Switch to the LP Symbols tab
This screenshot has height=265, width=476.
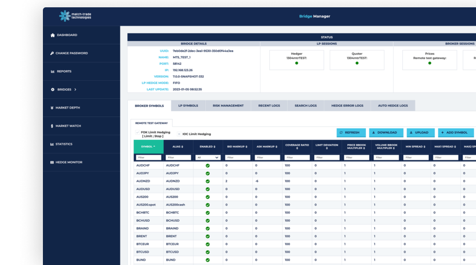tap(188, 106)
